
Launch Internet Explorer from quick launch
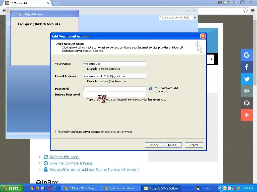pos(54,188)
